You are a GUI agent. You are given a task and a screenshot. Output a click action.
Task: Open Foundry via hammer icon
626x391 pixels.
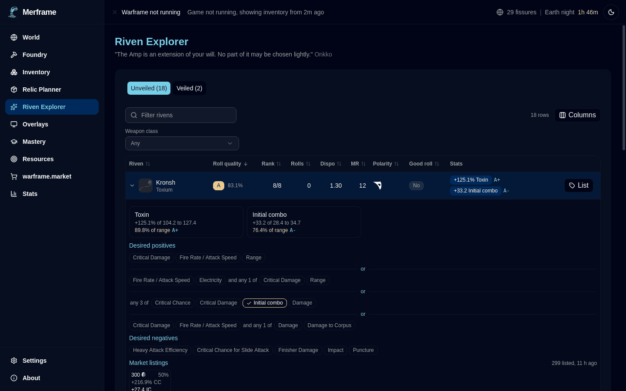(14, 55)
